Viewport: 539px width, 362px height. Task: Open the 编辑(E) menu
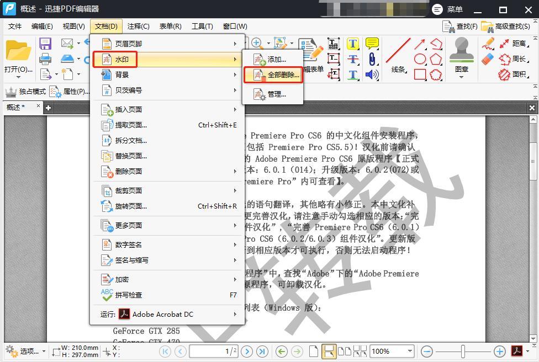tap(42, 26)
